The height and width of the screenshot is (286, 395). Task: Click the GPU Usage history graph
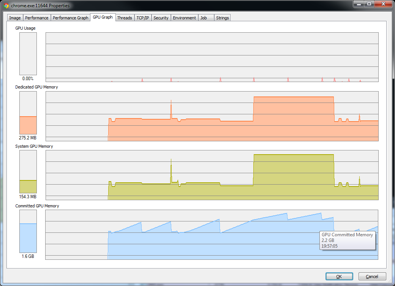[212, 57]
